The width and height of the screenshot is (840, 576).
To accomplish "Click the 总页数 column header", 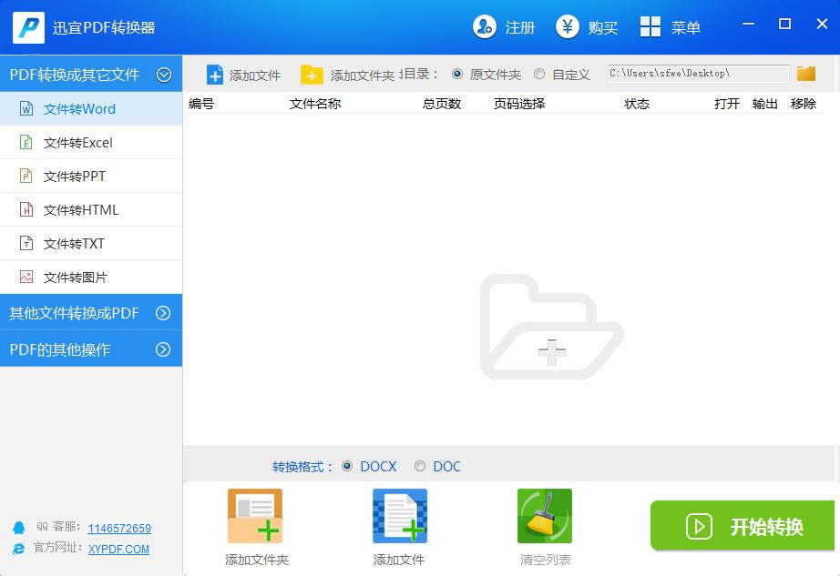I will tap(442, 104).
